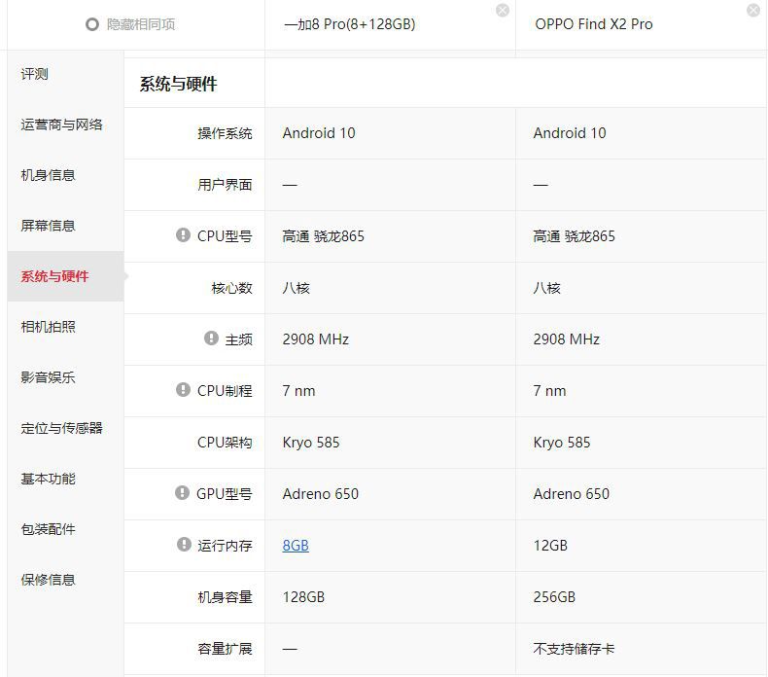
Task: Select 系统与硬件 sidebar item
Action: point(55,276)
